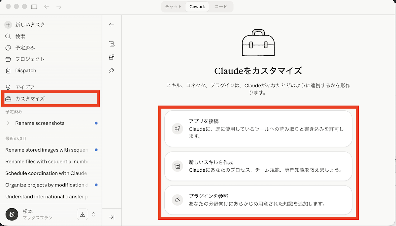Screen dimensions: 396x226
Task: Click the plugin plug icon in narrow panel
Action: [112, 70]
